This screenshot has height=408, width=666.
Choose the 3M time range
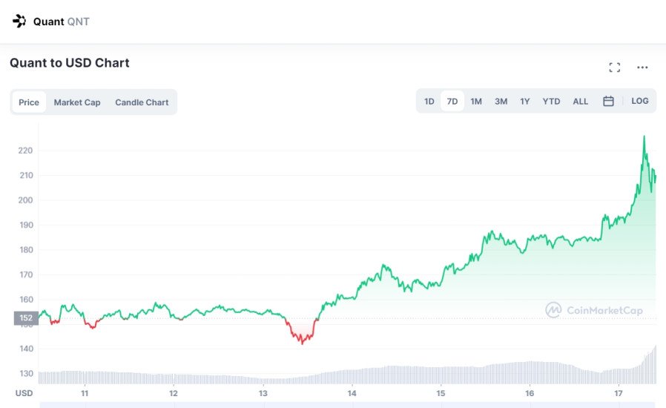point(501,101)
